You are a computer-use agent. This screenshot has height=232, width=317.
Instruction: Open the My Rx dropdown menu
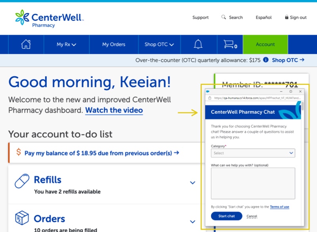point(66,44)
